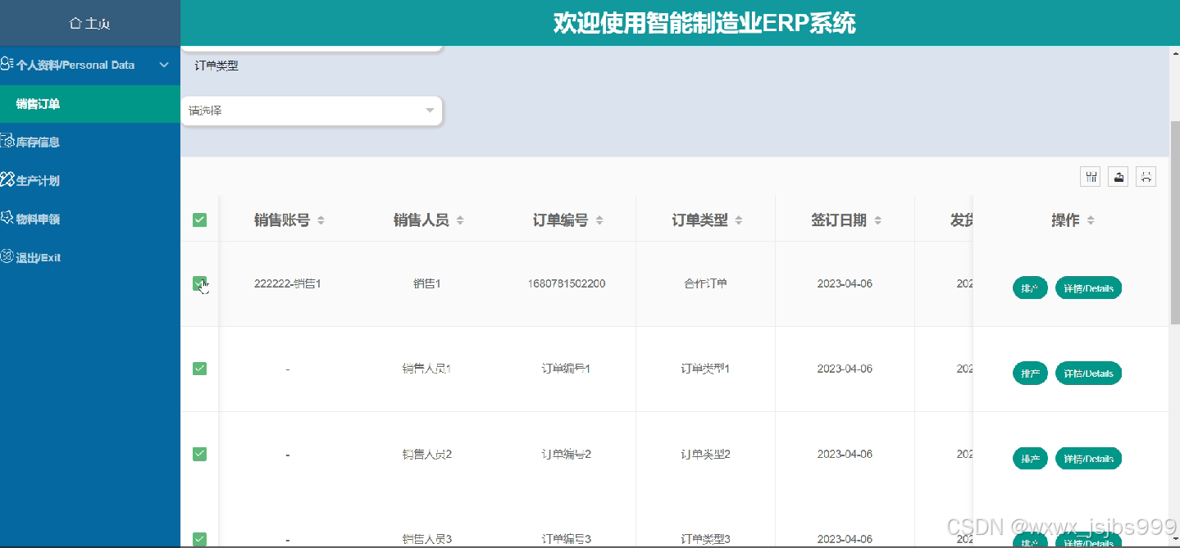This screenshot has height=548, width=1180.
Task: Click 详情/Details for order 1680781502200
Action: (x=1088, y=288)
